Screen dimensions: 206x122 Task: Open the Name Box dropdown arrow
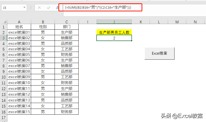click(24, 8)
